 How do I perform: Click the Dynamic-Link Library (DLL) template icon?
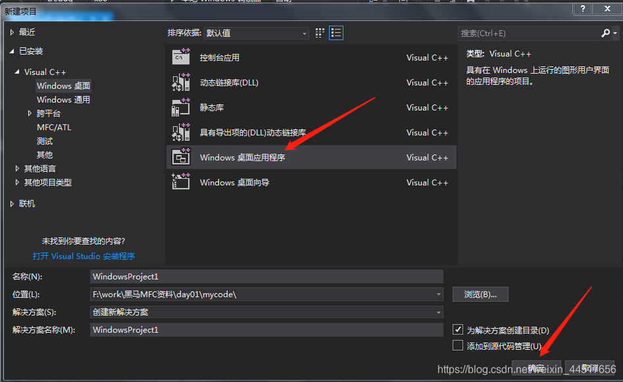click(181, 82)
